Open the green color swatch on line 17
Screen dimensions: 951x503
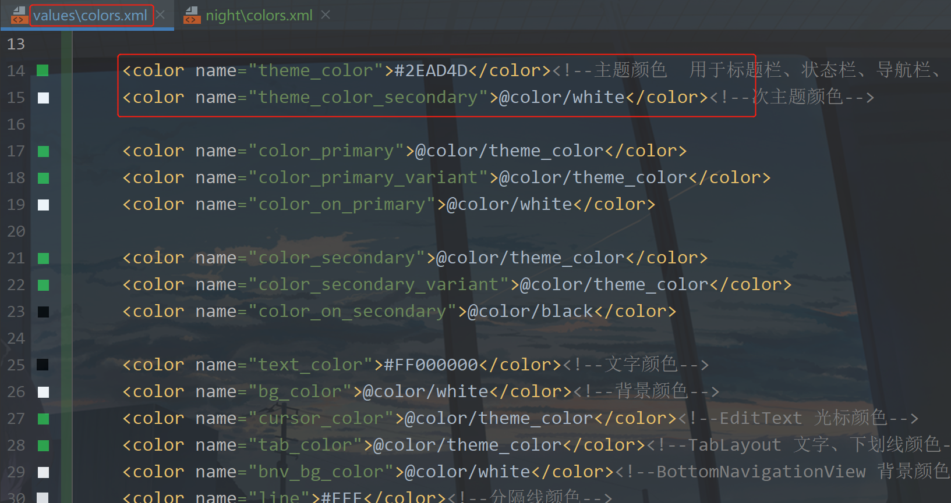point(43,151)
